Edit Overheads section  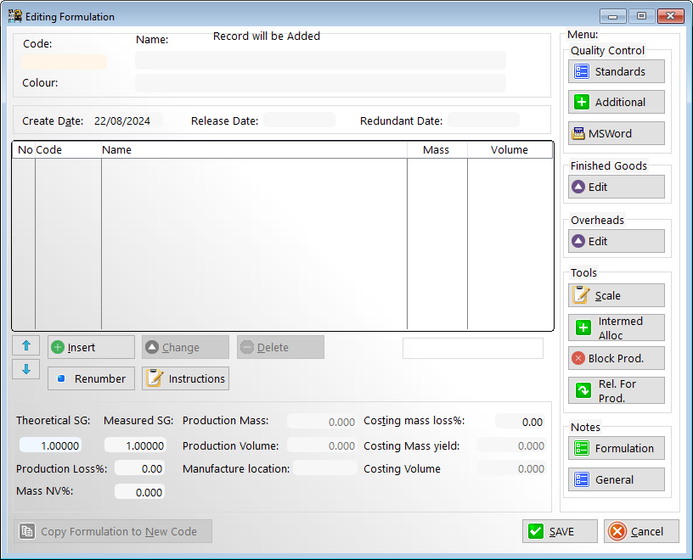coord(616,242)
